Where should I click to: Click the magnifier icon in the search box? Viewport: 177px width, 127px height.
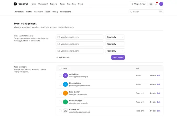(x=131, y=12)
